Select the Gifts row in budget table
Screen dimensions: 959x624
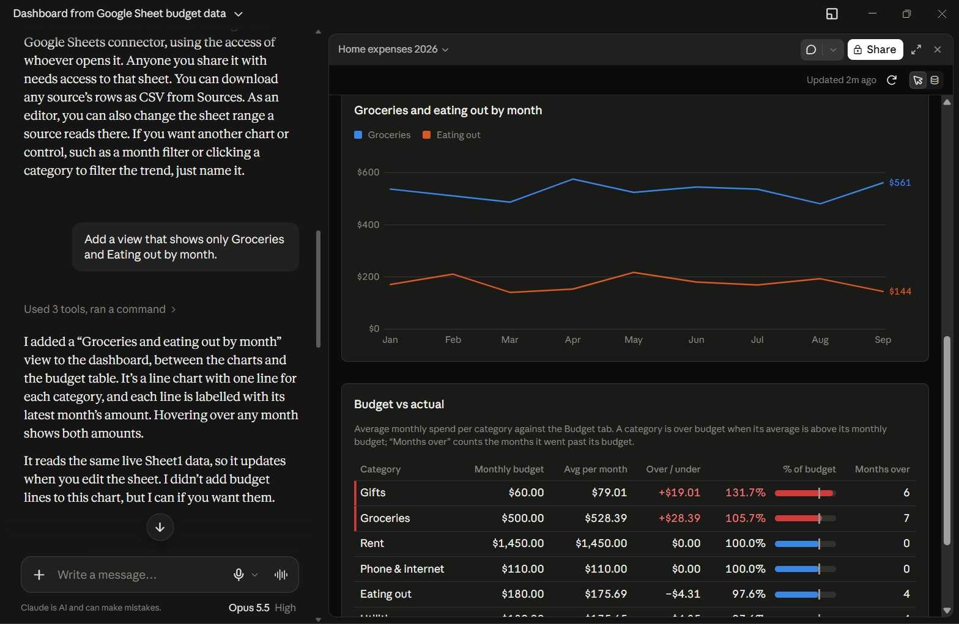point(635,493)
